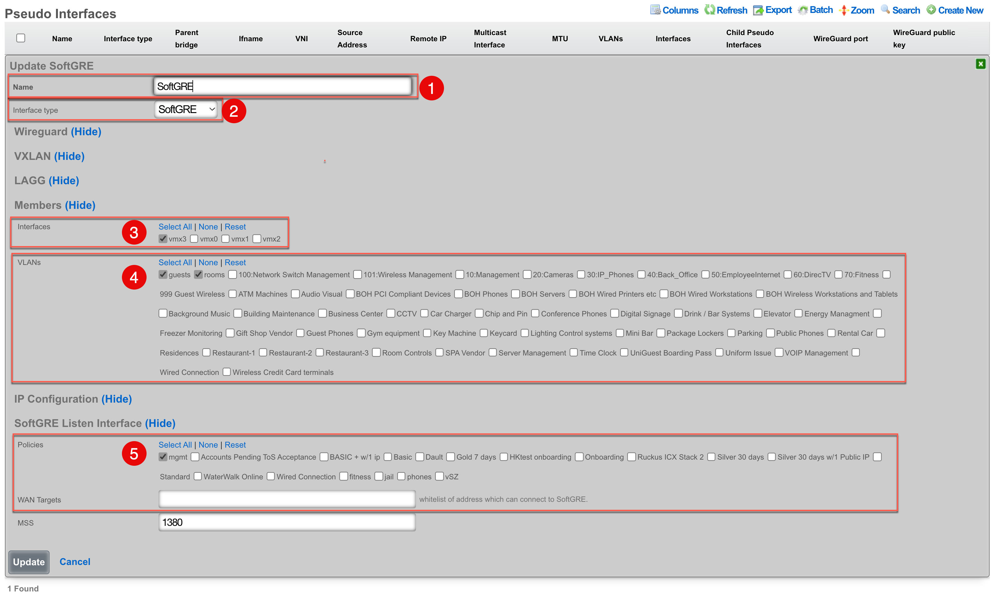This screenshot has height=597, width=1005.
Task: Click Reset link for Interfaces
Action: click(235, 227)
